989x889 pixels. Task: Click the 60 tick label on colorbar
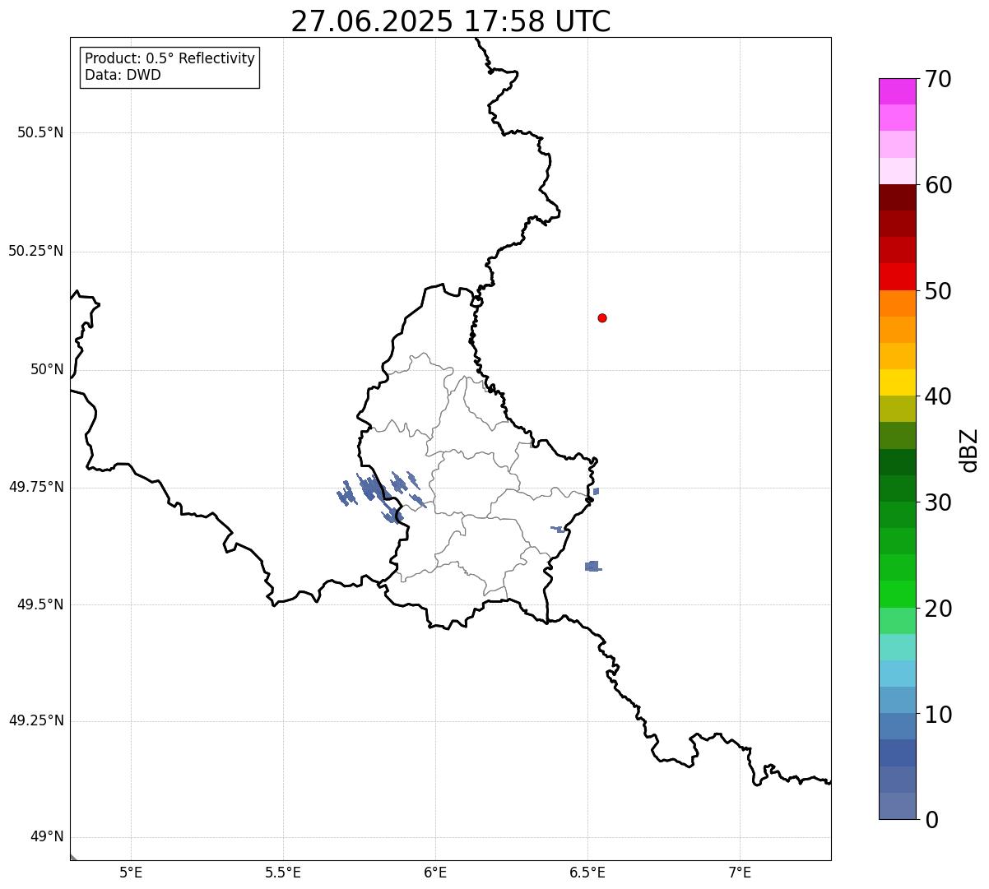938,185
